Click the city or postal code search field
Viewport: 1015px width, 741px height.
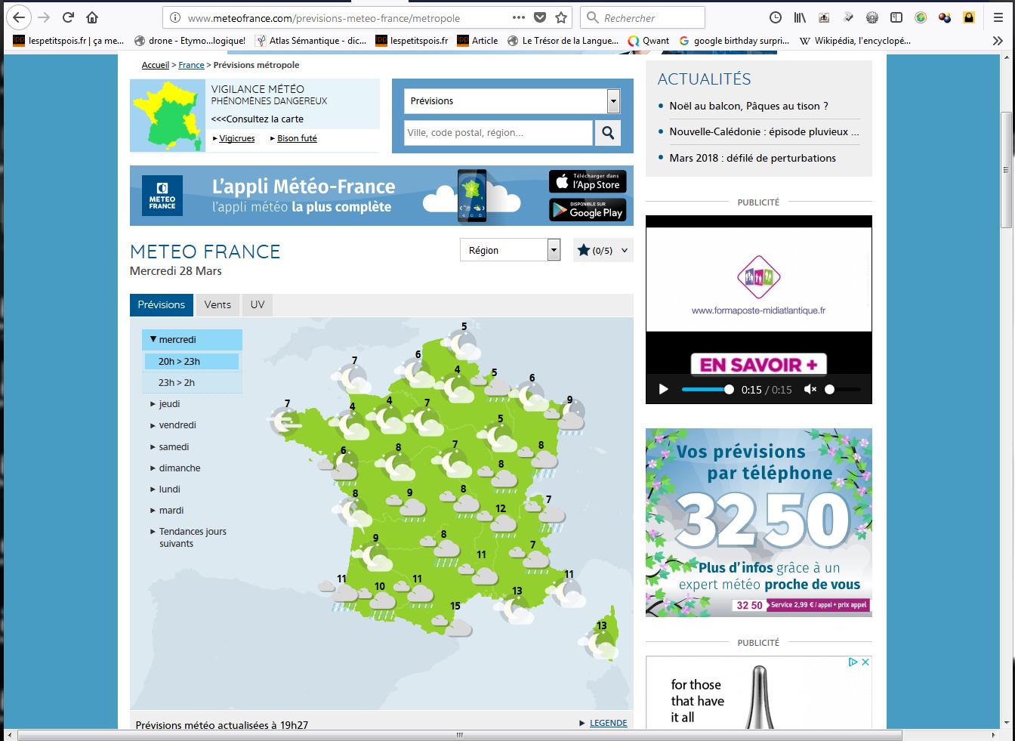tap(498, 133)
